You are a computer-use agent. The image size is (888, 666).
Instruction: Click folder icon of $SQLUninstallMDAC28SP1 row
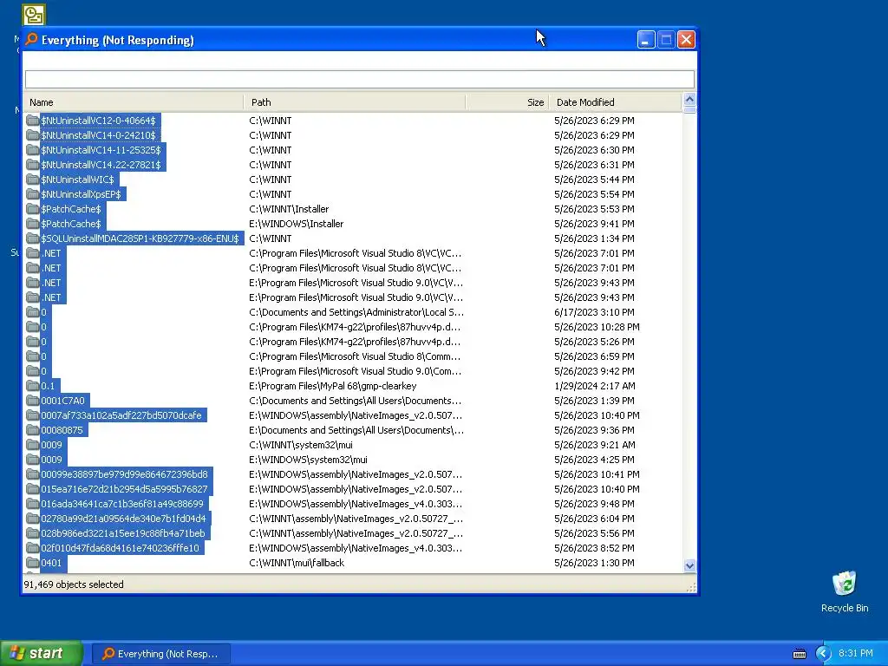click(32, 238)
